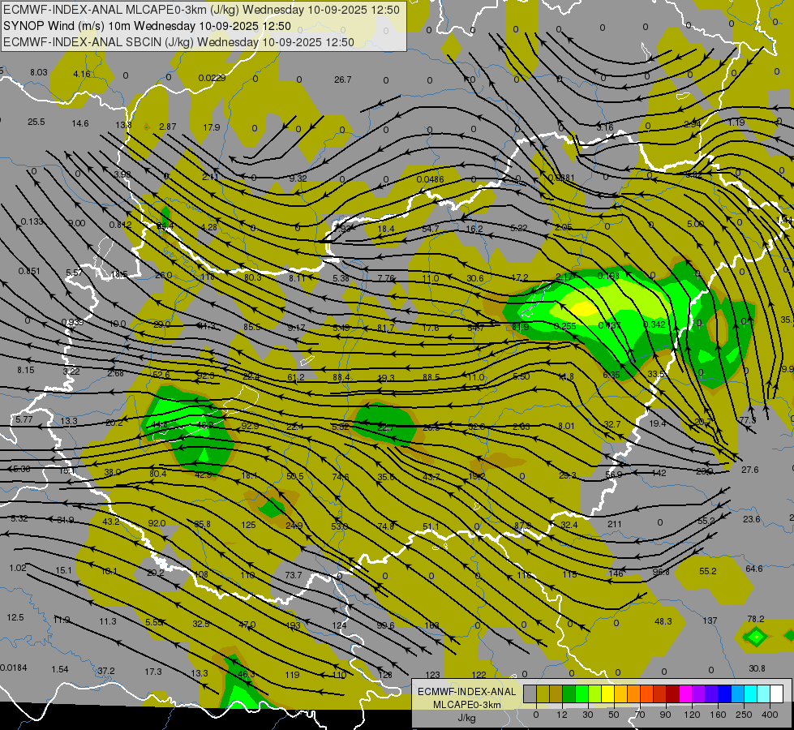
Task: Click the pure blue legend swatch
Action: click(x=725, y=694)
